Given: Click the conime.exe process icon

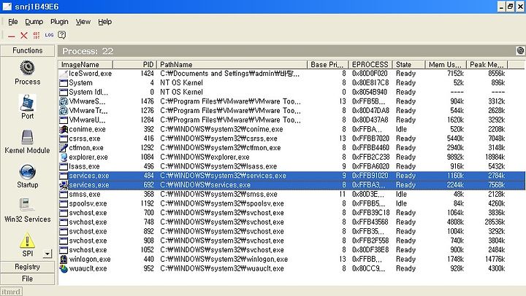Looking at the screenshot, I should 64,129.
